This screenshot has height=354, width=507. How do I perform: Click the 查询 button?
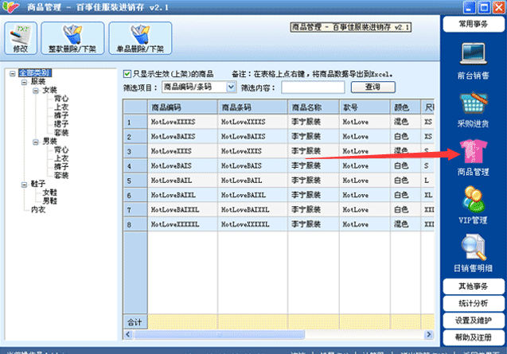coord(372,87)
